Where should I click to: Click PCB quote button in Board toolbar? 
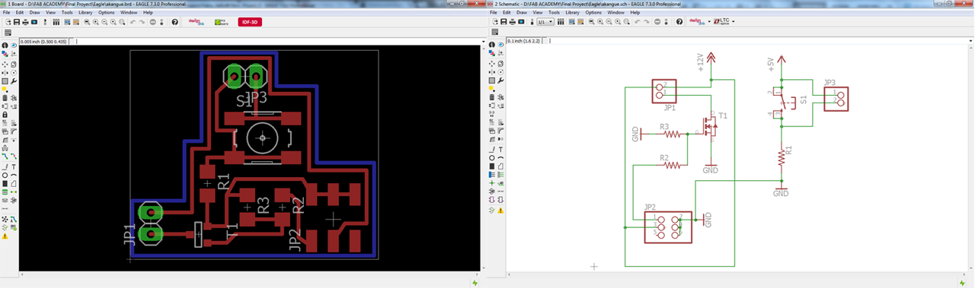pos(222,22)
